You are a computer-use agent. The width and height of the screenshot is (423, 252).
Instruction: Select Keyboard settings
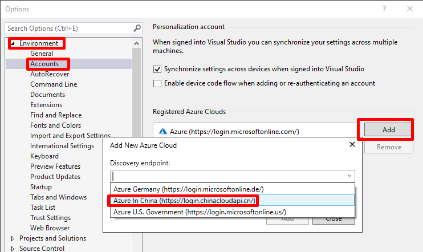tap(44, 156)
